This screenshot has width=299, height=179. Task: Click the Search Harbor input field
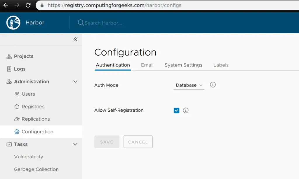pos(103,23)
